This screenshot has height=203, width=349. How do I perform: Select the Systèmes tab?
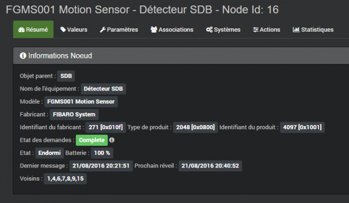[223, 29]
